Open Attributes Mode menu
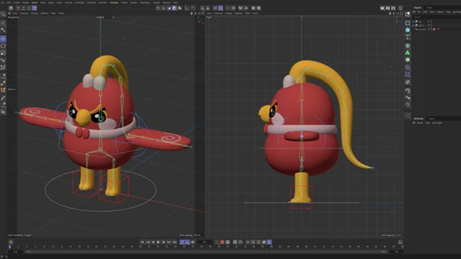This screenshot has width=461, height=259. (420, 123)
